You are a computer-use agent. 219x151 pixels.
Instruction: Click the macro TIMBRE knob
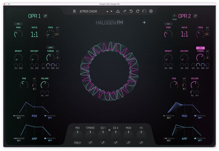(x=90, y=135)
